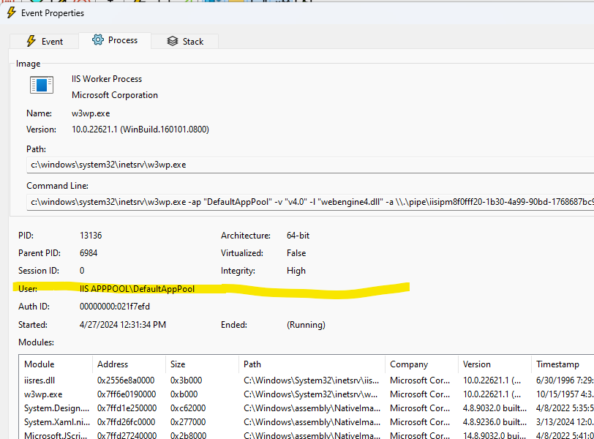The height and width of the screenshot is (439, 594).
Task: Click the Virtualized value False
Action: tap(296, 253)
